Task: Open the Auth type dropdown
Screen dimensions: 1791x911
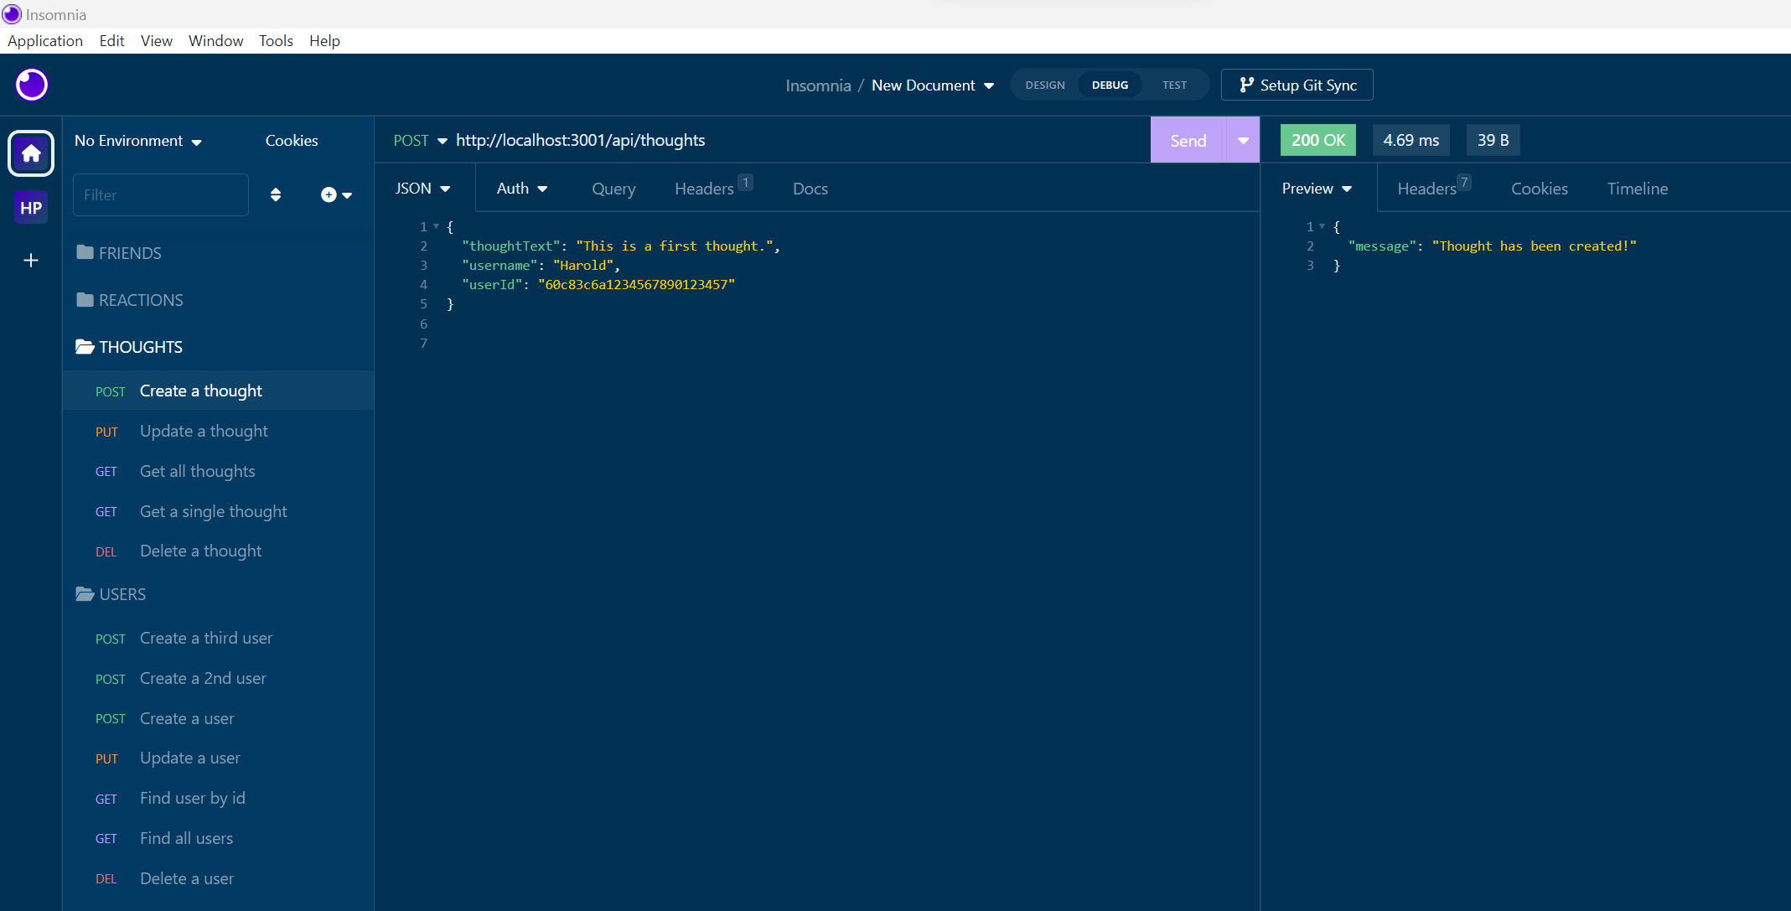Action: [x=521, y=188]
